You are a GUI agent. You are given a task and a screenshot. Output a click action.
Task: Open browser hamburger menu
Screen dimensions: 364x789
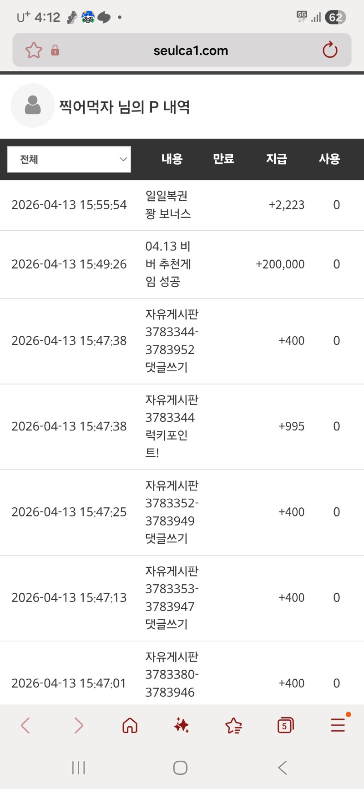[338, 725]
